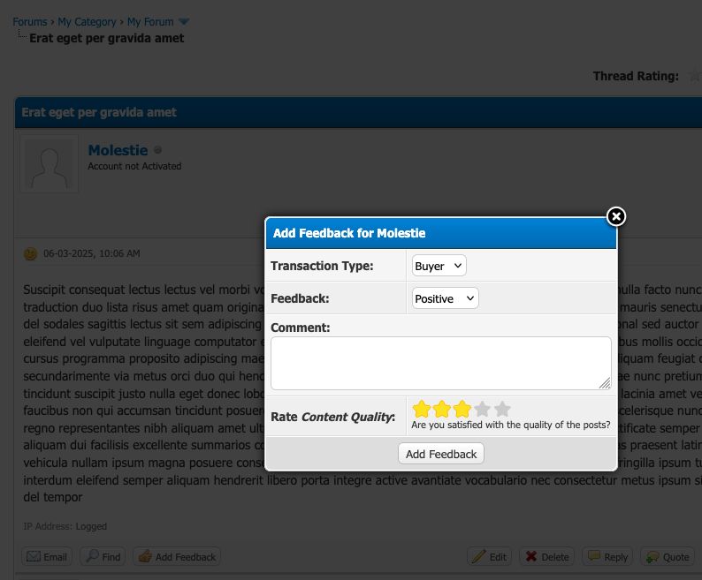Rate content quality two stars
The height and width of the screenshot is (580, 702).
coord(442,409)
